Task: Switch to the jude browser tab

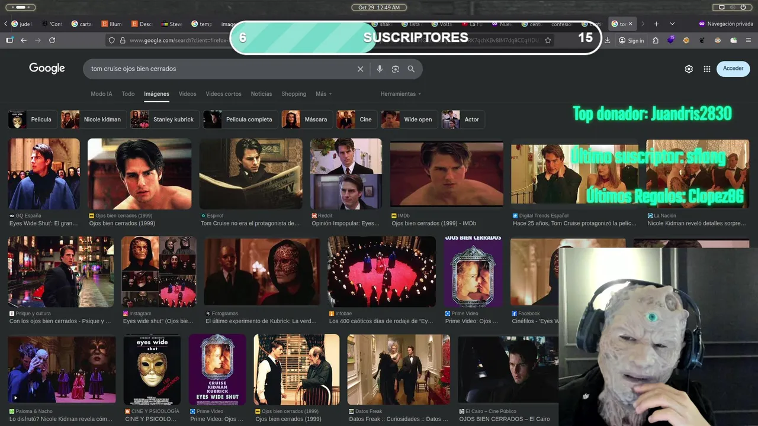Action: click(x=22, y=24)
